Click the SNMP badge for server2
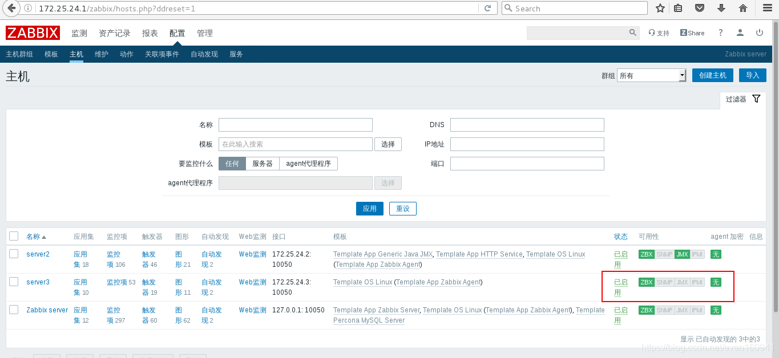Viewport: 779px width, 358px height. point(664,254)
